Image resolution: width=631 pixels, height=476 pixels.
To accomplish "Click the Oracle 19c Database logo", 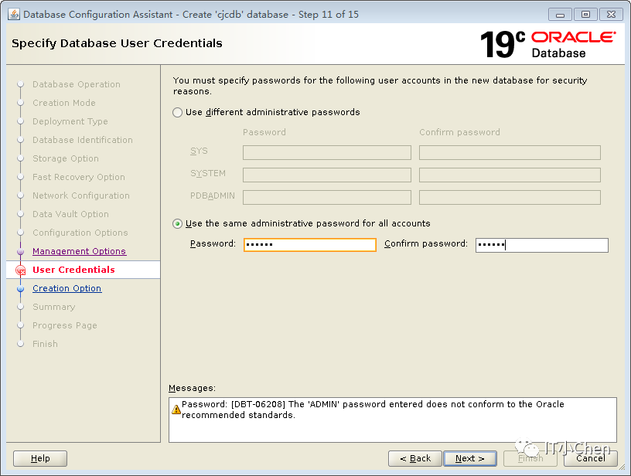I will pyautogui.click(x=548, y=44).
